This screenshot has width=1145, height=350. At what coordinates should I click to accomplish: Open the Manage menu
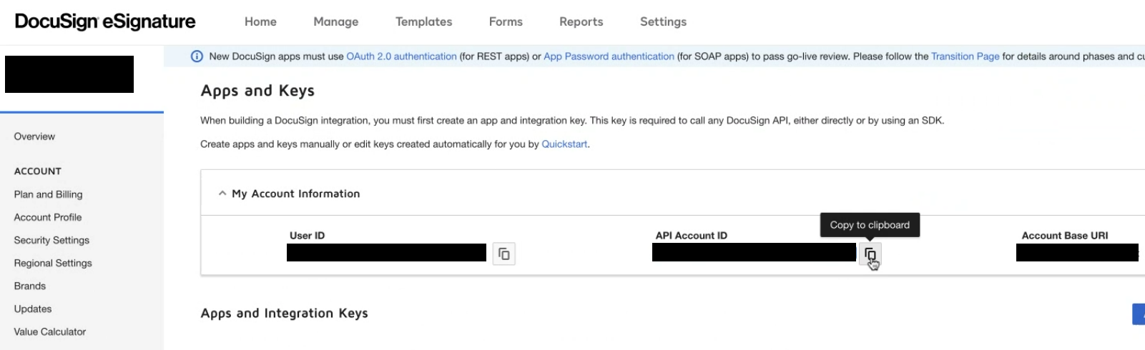coord(335,22)
